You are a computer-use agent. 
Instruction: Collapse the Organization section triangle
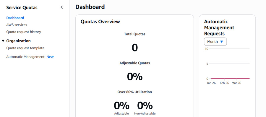pyautogui.click(x=3, y=41)
